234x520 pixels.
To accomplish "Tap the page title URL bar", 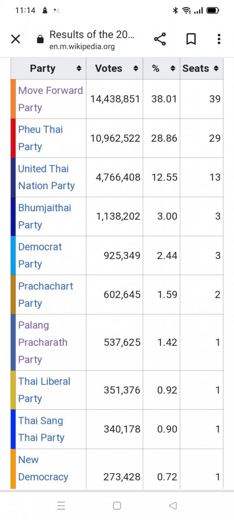I will click(92, 39).
